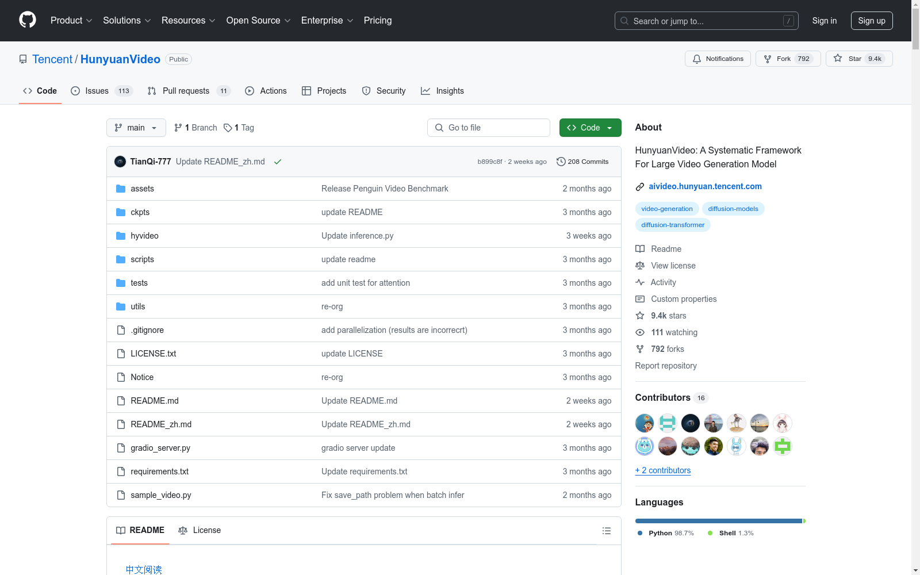This screenshot has width=920, height=575.
Task: Click the video-generation topic tag
Action: (x=667, y=209)
